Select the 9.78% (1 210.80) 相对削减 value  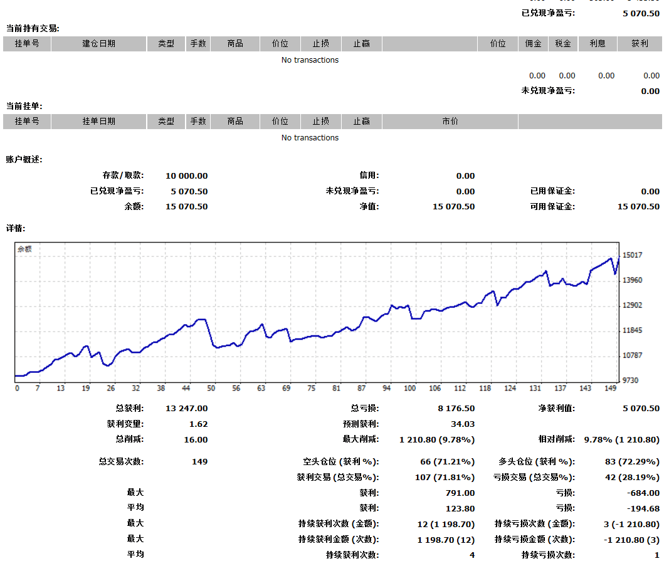(x=621, y=439)
